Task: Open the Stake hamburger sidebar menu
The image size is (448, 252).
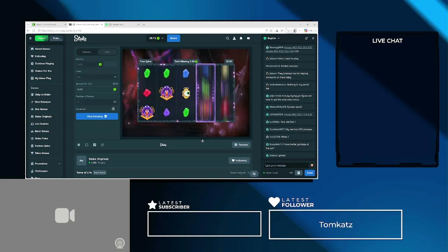Action: 30,38
